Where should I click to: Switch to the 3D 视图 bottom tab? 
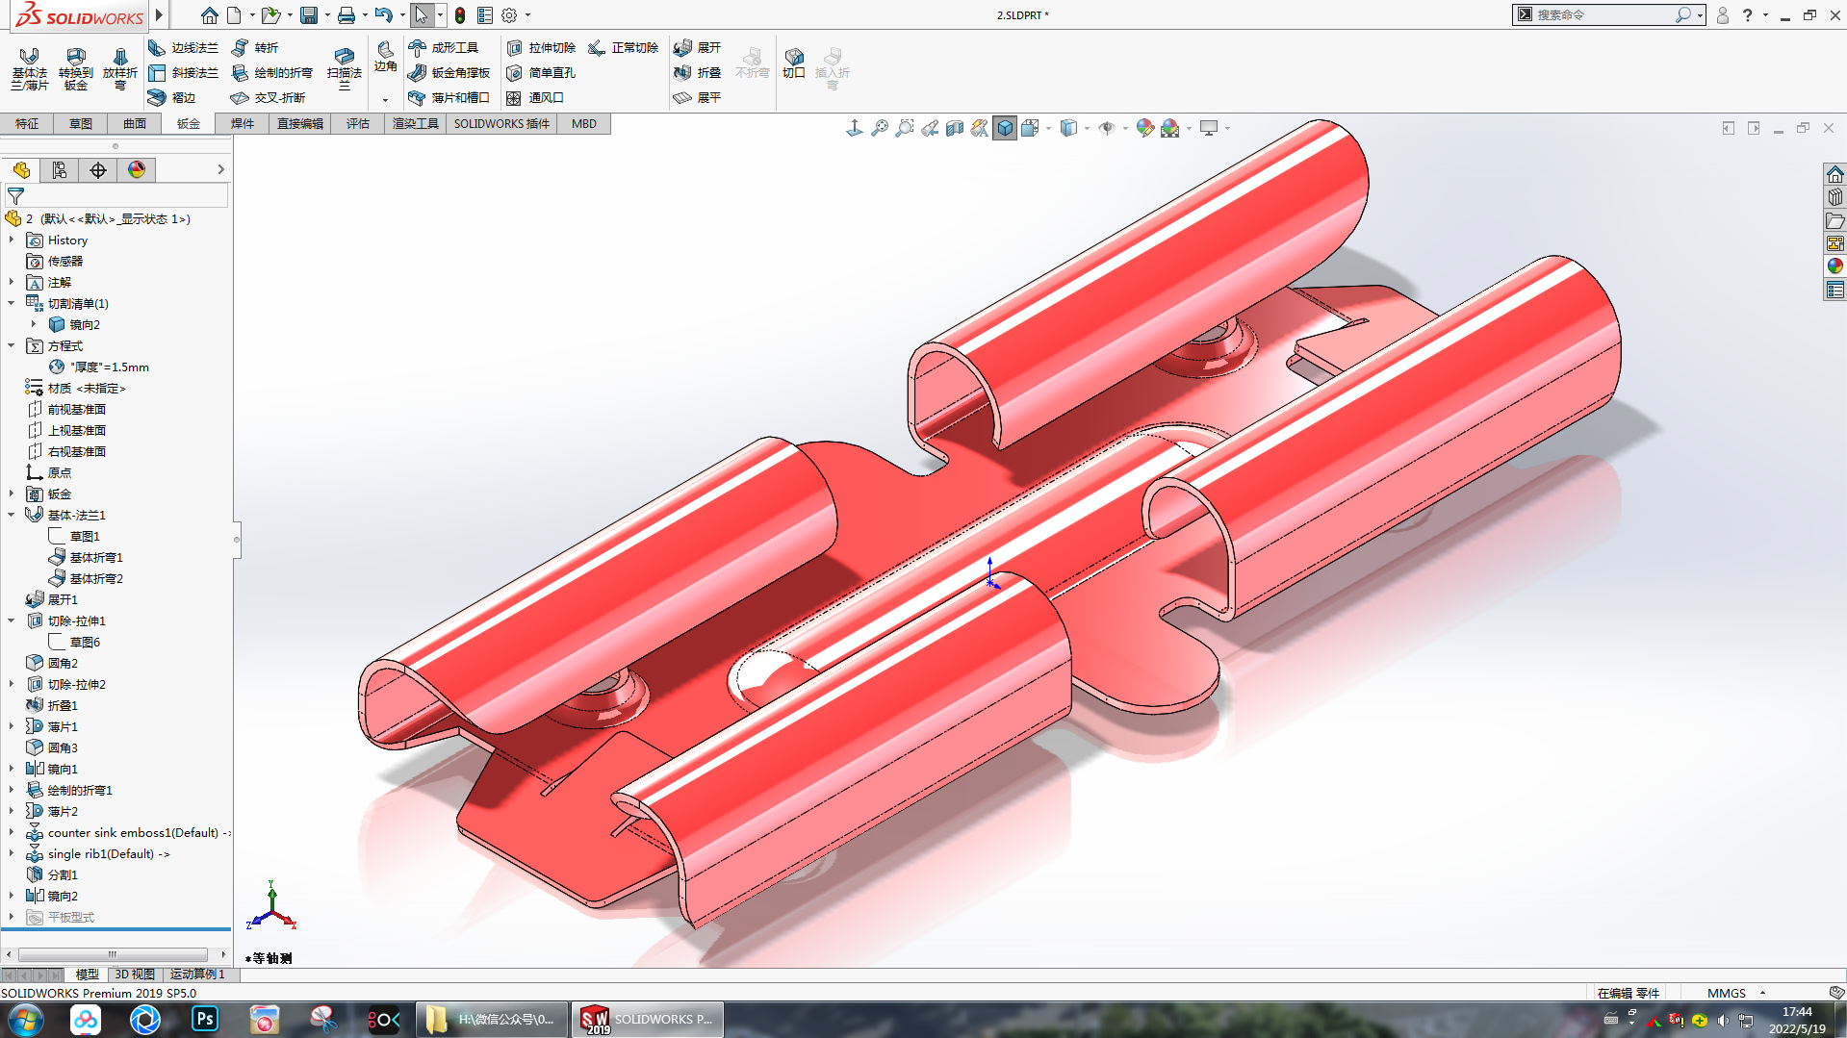coord(135,975)
